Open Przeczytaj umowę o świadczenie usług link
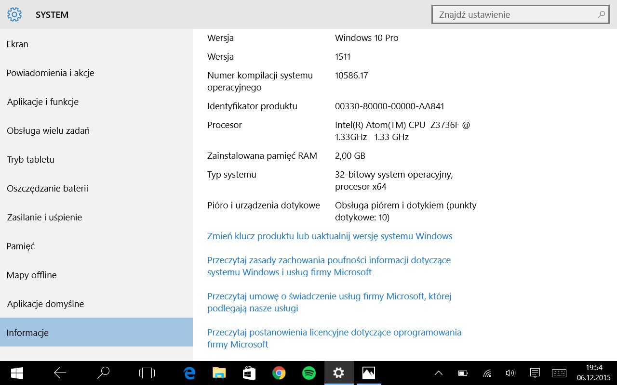 pyautogui.click(x=329, y=302)
